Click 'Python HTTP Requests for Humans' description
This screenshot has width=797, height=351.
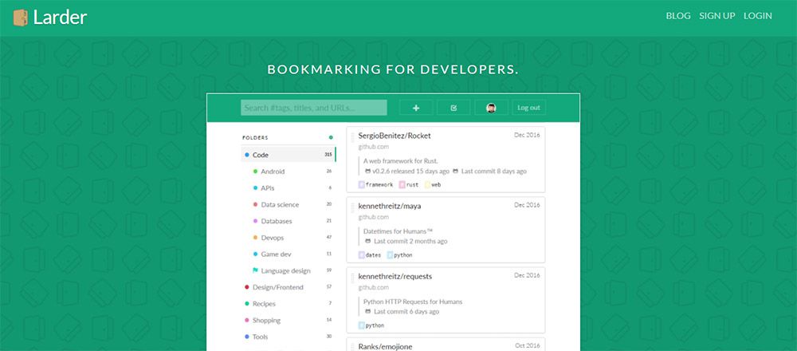(413, 302)
